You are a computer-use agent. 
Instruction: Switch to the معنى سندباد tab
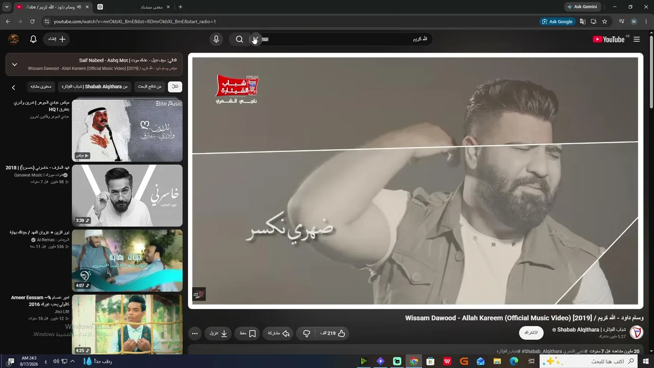click(x=134, y=7)
